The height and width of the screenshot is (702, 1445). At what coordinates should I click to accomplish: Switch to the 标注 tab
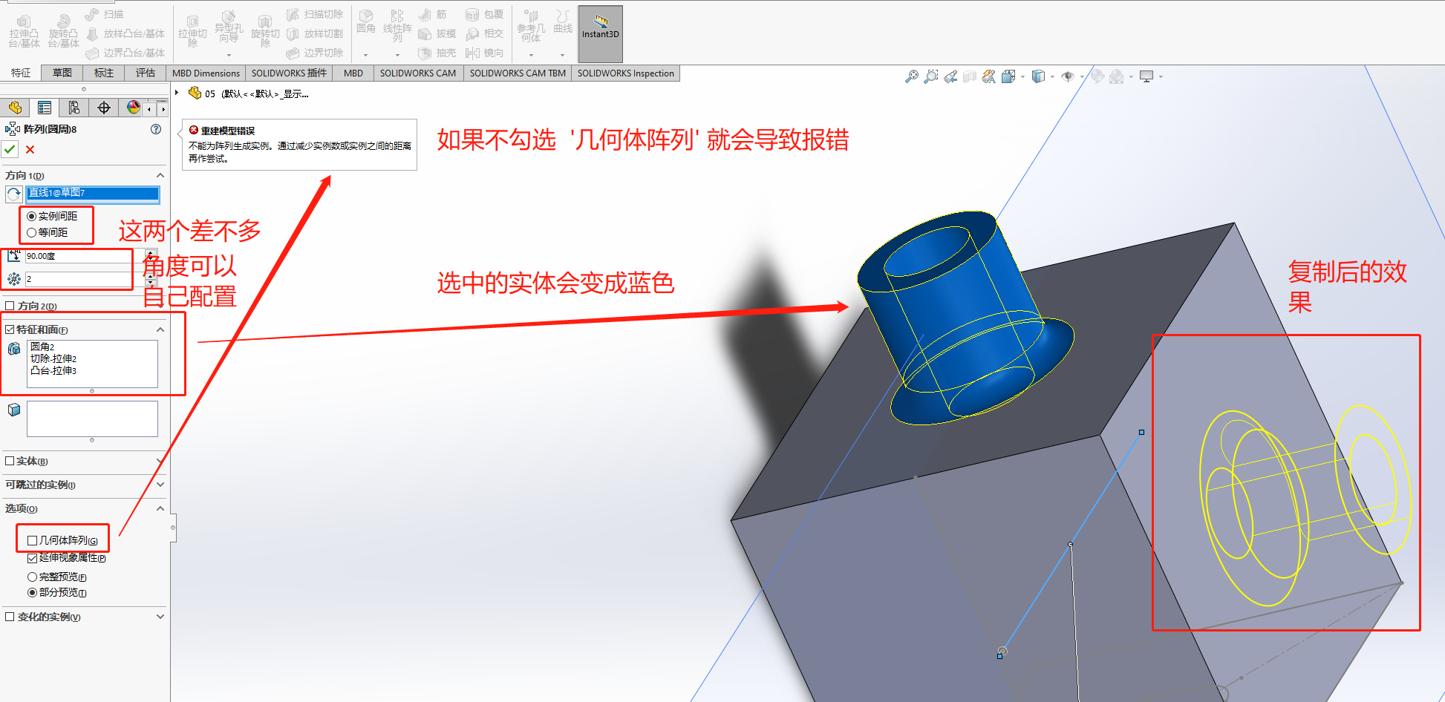point(104,73)
